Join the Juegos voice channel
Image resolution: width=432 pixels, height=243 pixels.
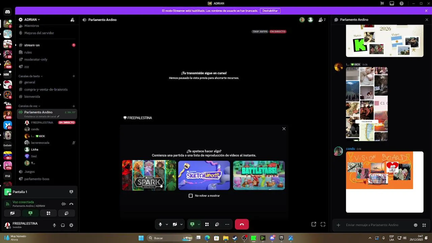pyautogui.click(x=47, y=171)
